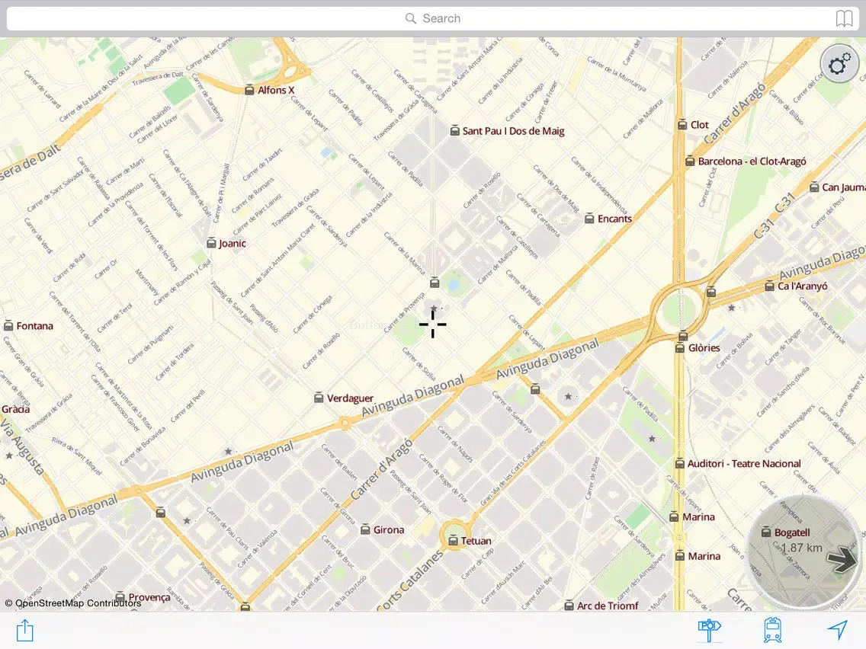The image size is (866, 649).
Task: Toggle the train transit layer icon
Action: (x=772, y=630)
